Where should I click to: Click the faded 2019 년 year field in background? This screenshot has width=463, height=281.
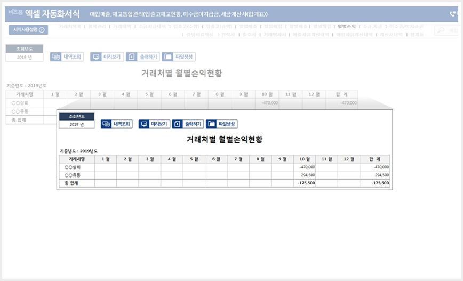(25, 57)
